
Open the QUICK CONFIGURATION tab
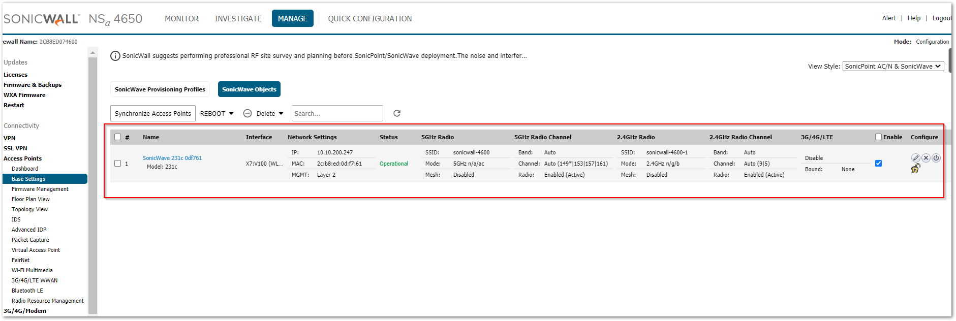tap(370, 19)
